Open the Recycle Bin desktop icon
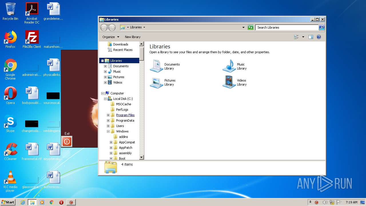 coord(10,11)
